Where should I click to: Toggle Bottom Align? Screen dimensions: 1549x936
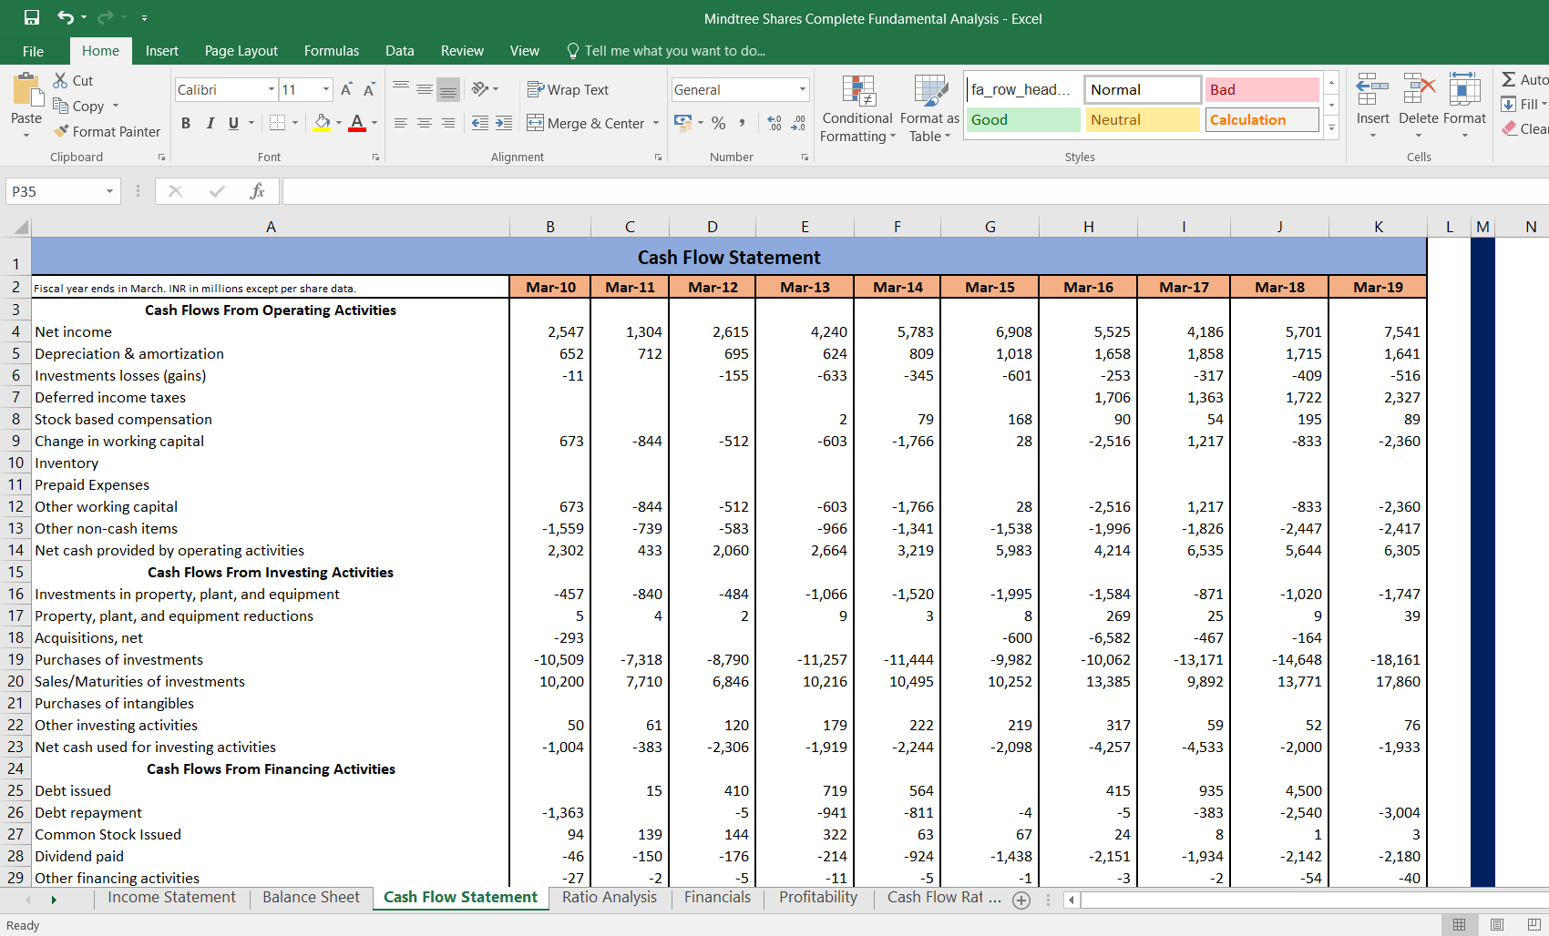pos(448,88)
